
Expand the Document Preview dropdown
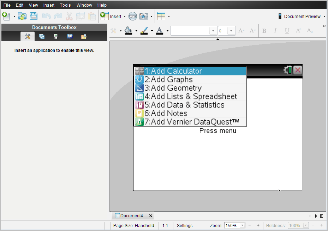[324, 16]
